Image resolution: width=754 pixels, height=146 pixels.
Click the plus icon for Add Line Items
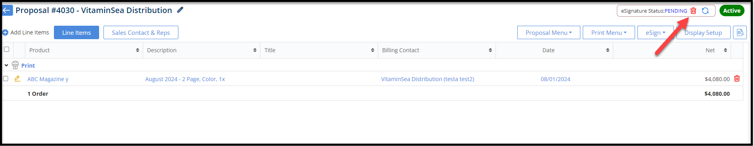[x=5, y=32]
